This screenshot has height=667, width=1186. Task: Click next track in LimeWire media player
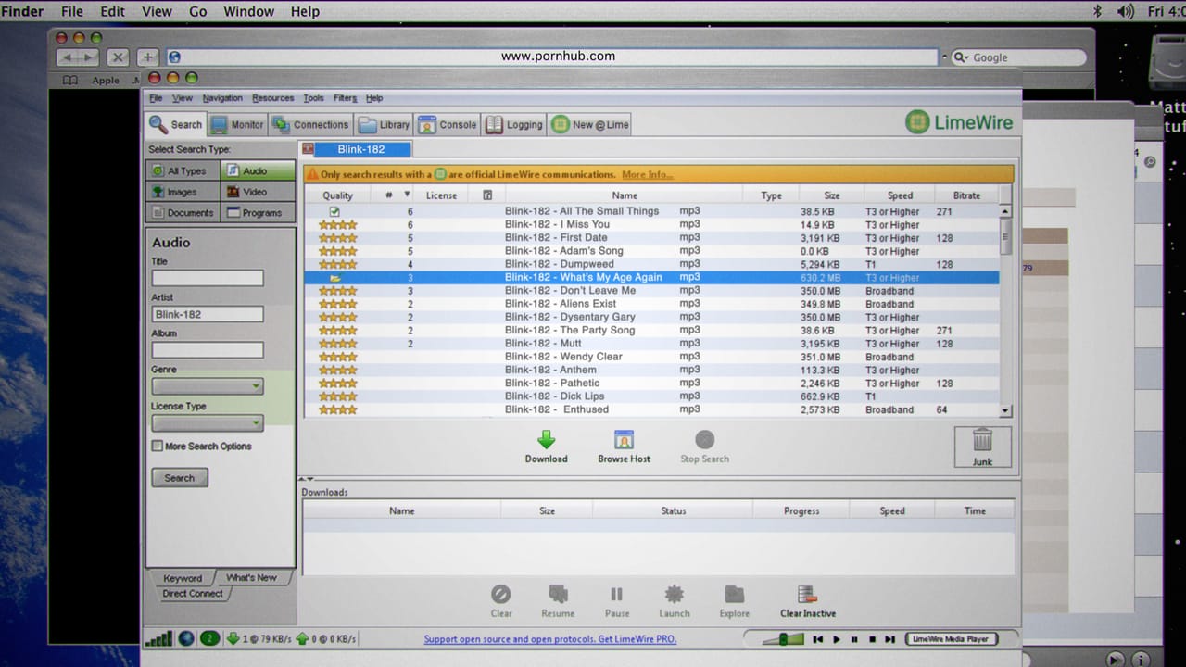[x=889, y=639]
